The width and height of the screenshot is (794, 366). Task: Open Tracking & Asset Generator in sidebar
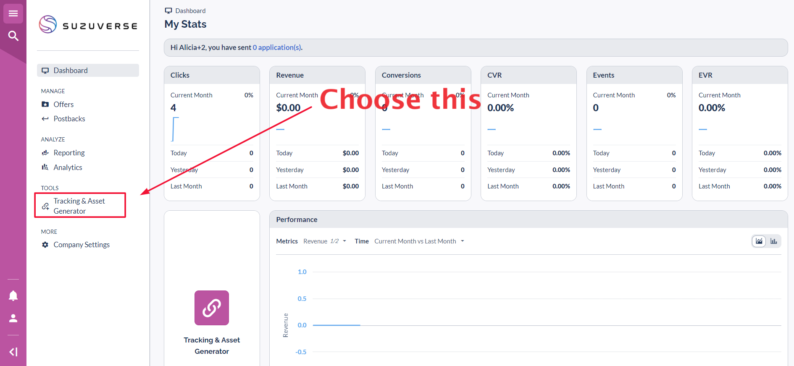pos(79,206)
